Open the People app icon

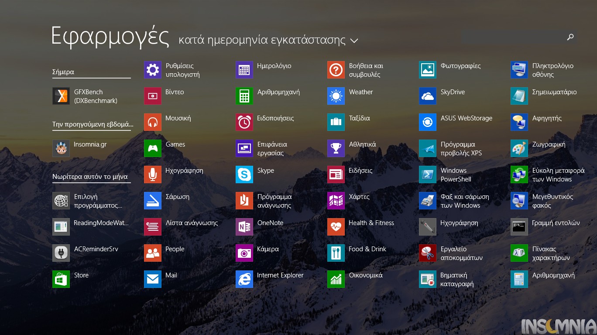coord(153,253)
